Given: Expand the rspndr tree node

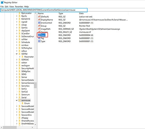Looking at the screenshot, I should coord(17,22).
